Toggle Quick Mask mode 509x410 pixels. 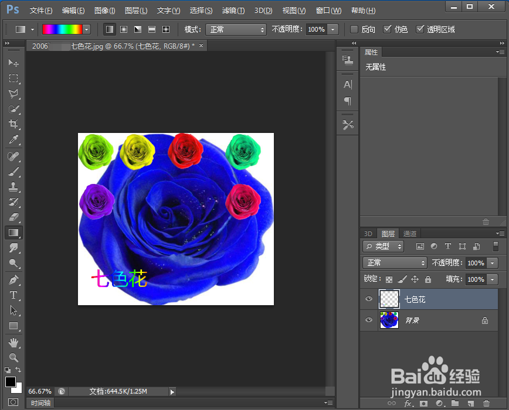(13, 402)
